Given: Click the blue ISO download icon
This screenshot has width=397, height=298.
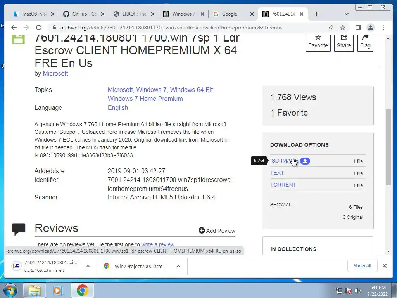Looking at the screenshot, I should [x=305, y=161].
